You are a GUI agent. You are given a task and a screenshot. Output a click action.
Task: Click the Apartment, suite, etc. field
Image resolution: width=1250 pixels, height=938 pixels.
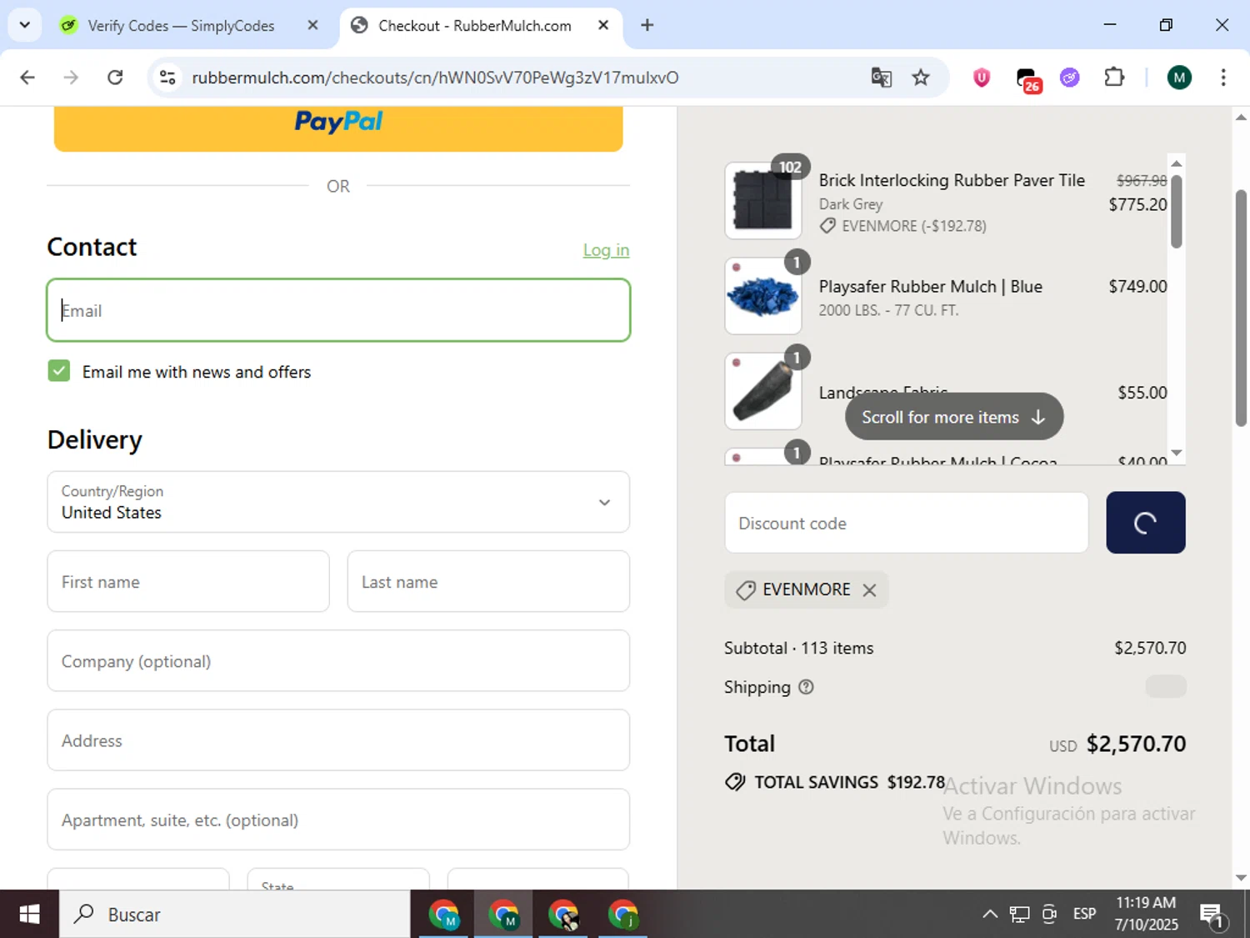coord(338,820)
